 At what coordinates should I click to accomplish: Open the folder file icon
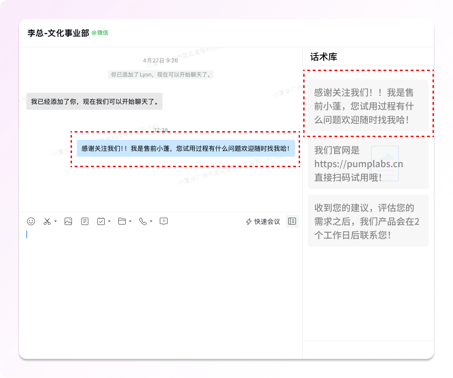(x=122, y=221)
